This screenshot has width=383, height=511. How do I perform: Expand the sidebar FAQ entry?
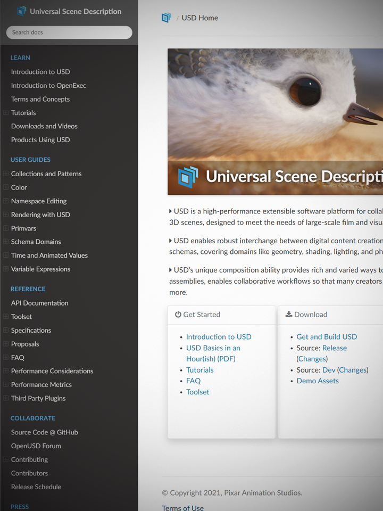pyautogui.click(x=6, y=357)
